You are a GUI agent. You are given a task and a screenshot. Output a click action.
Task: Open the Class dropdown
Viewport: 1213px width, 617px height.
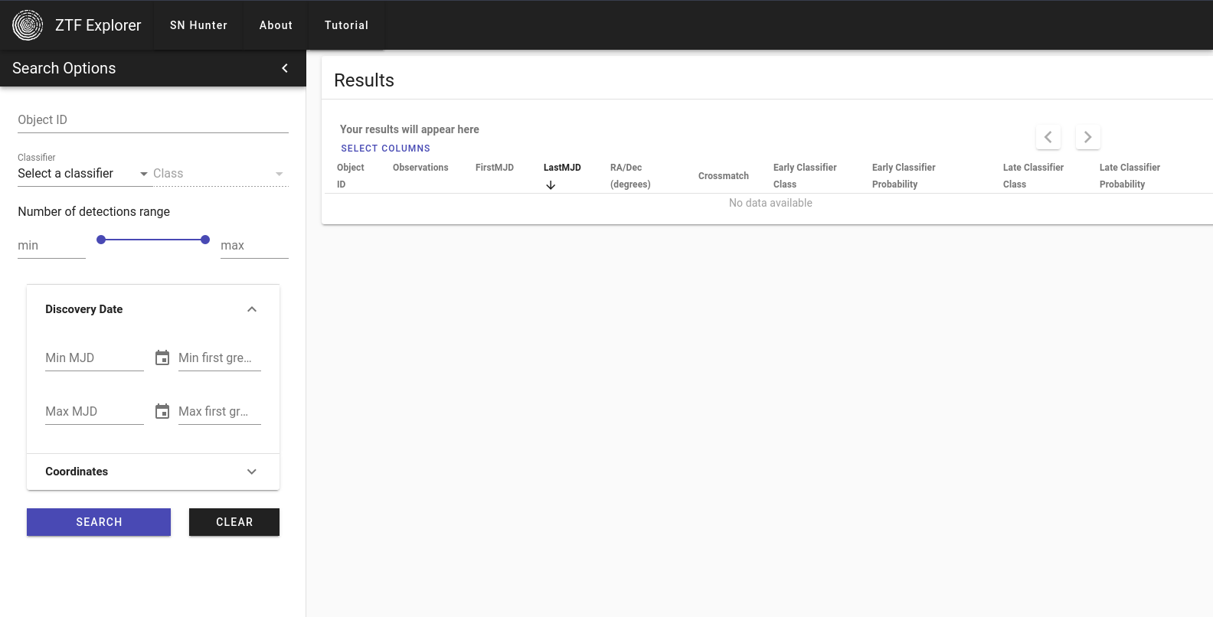[x=219, y=174]
